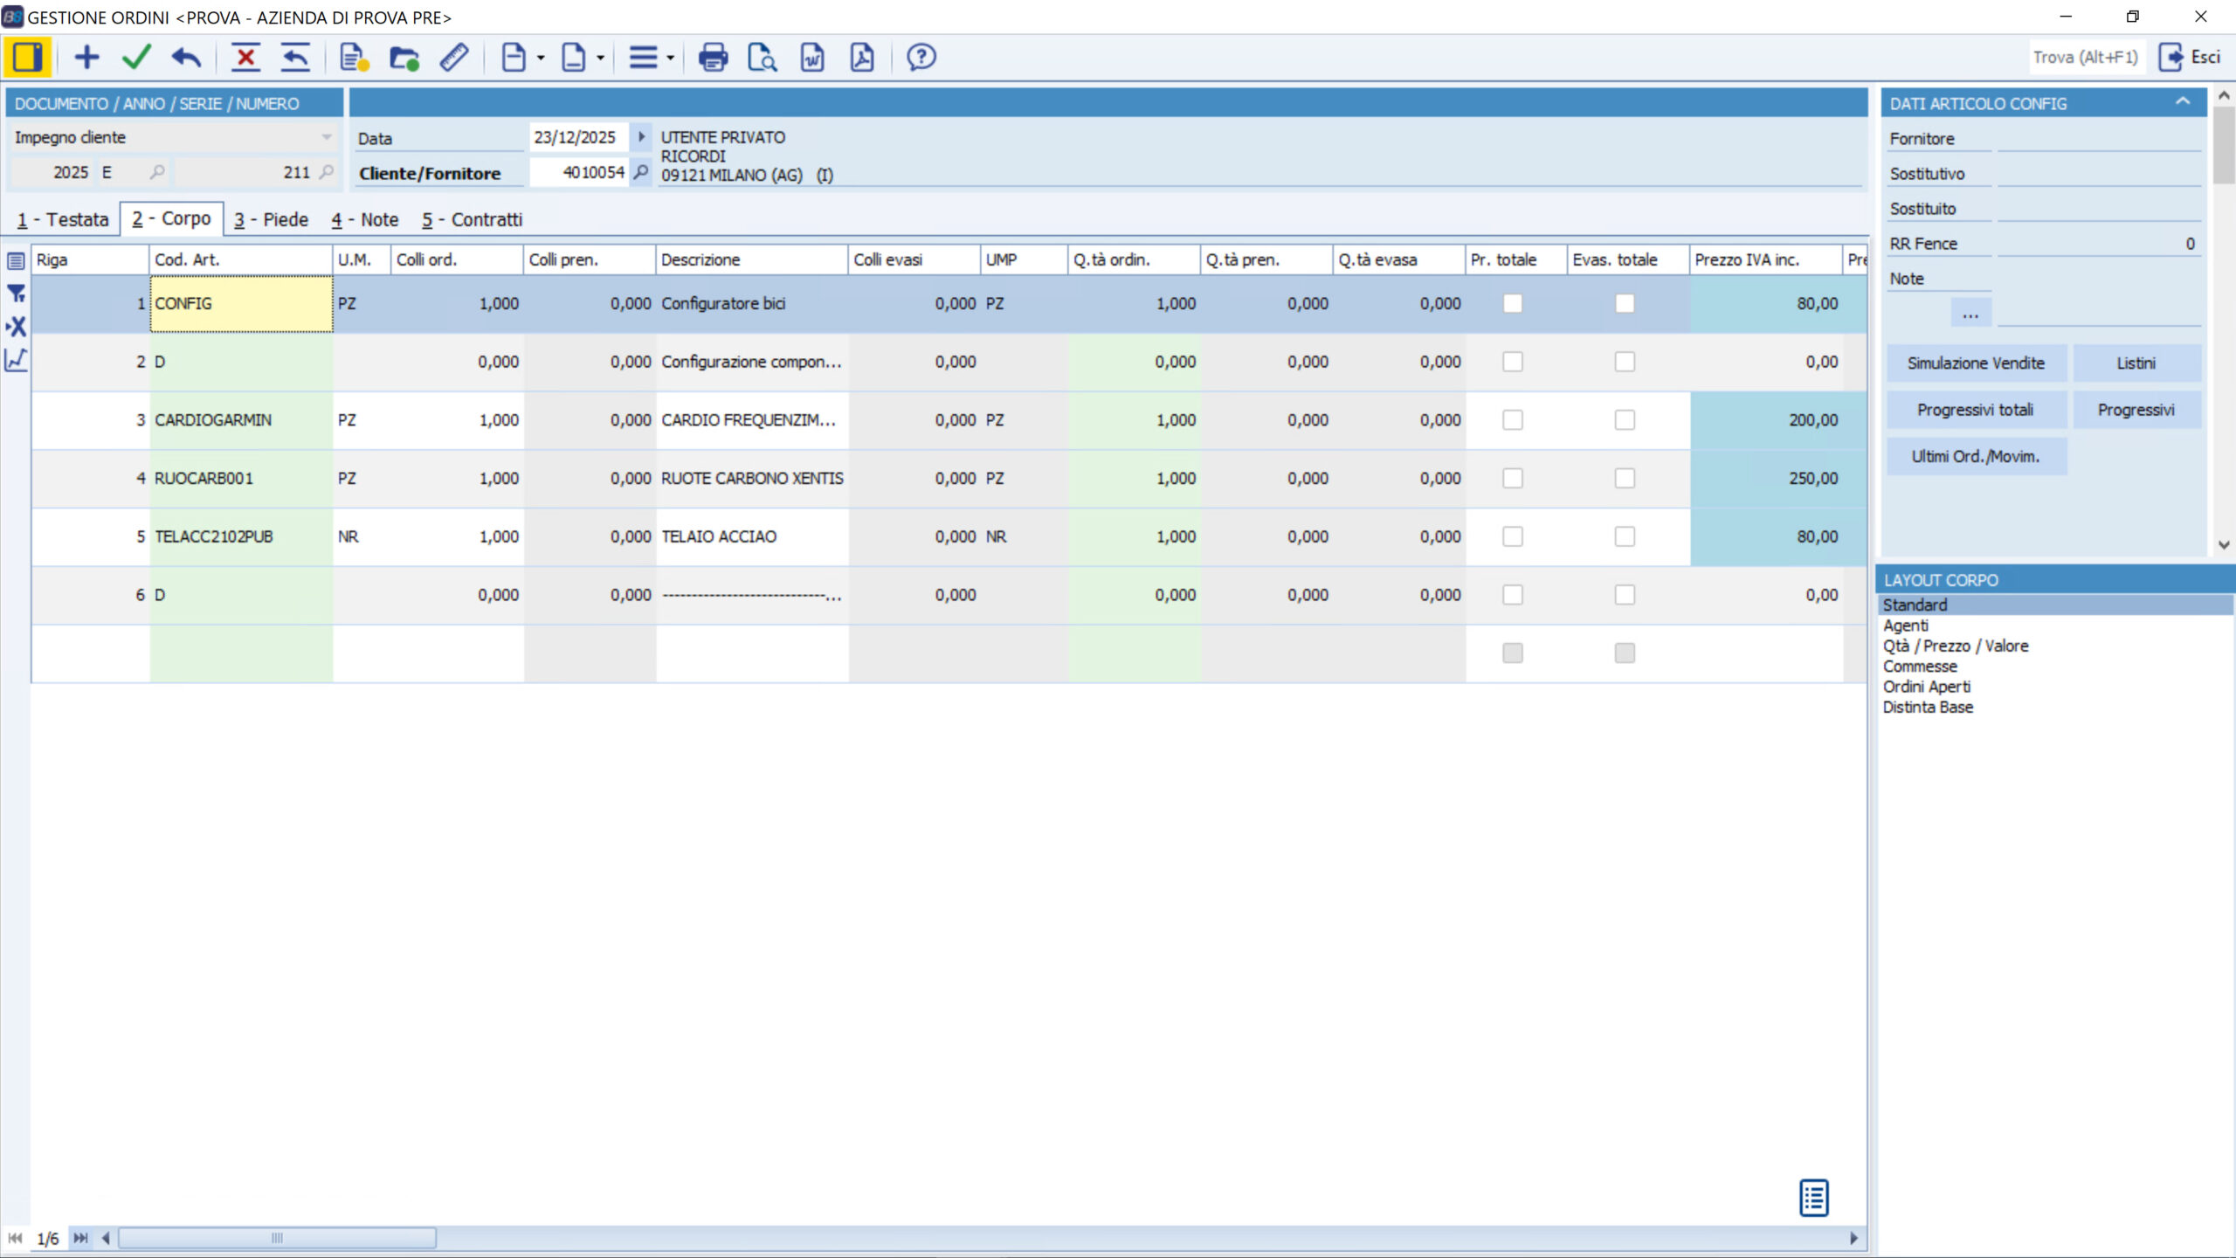Expand the hamburger menu dropdown arrow
2236x1258 pixels.
point(670,59)
